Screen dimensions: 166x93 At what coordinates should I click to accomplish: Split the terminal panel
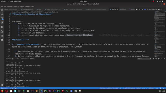[x=156, y=59]
